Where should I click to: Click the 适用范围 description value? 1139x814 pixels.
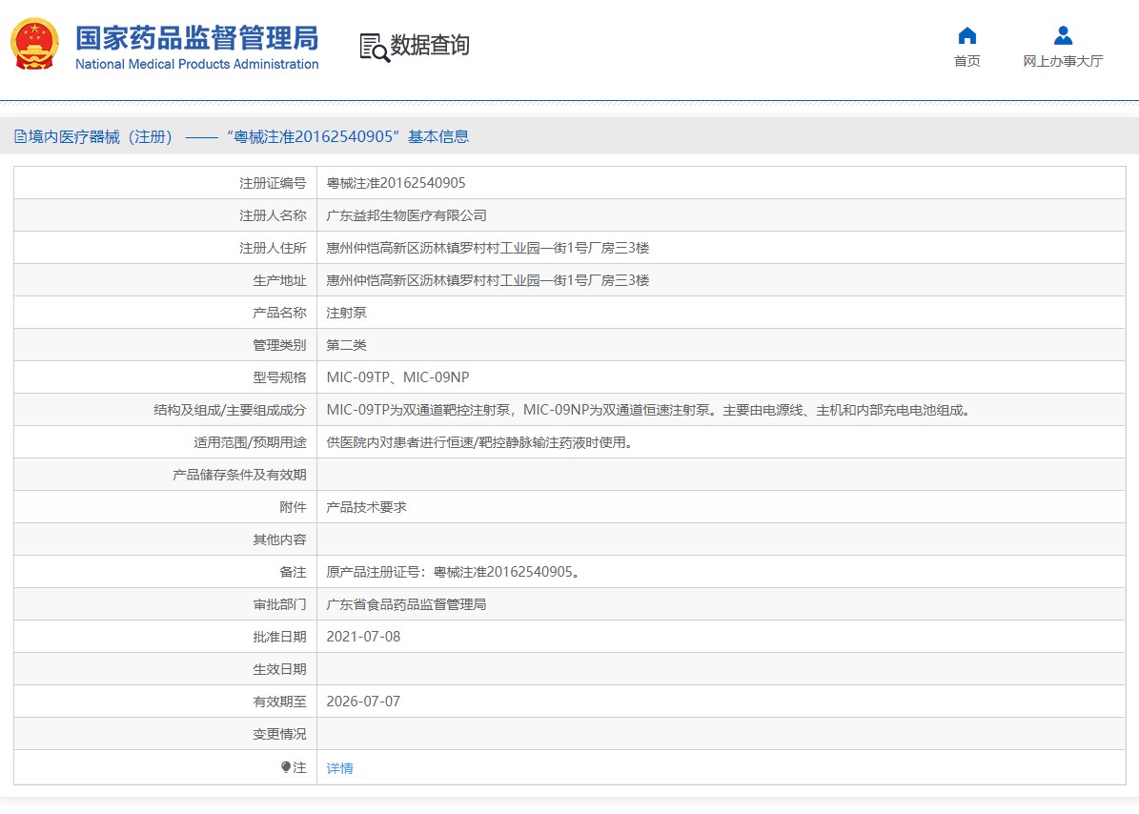click(x=480, y=442)
